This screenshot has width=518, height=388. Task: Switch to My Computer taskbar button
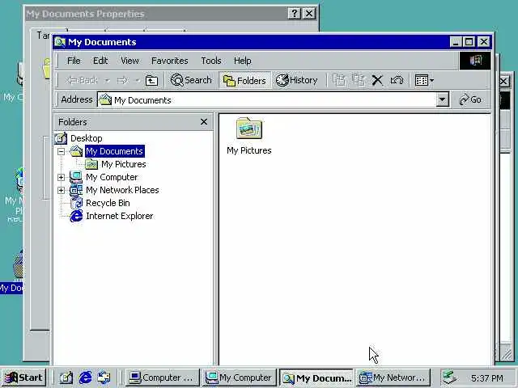(x=240, y=377)
